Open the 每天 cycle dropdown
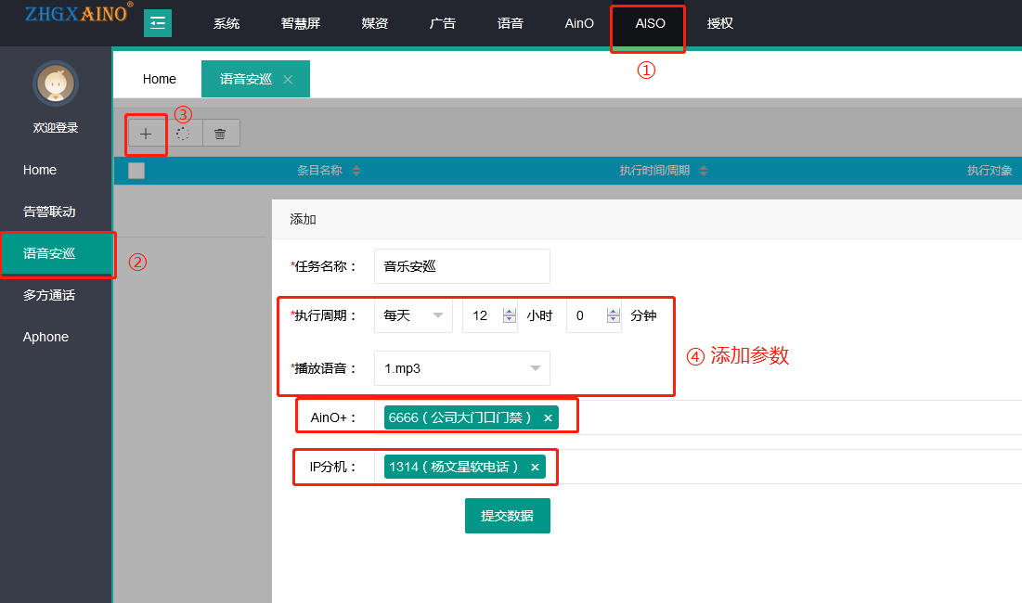Screen dimensions: 1022x603 coord(413,316)
